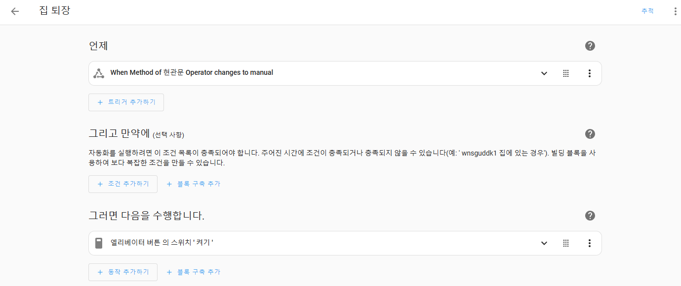Open help for the 언제 section
The width and height of the screenshot is (681, 286).
pos(590,46)
